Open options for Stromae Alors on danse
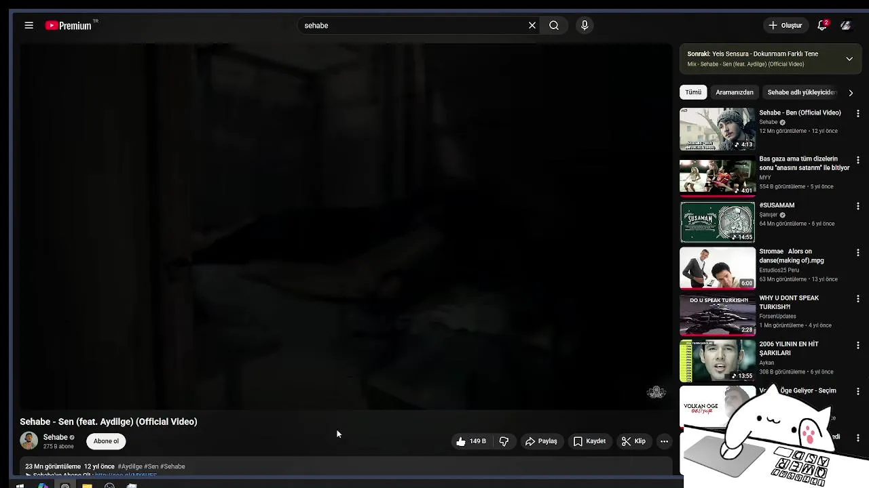 tap(857, 252)
